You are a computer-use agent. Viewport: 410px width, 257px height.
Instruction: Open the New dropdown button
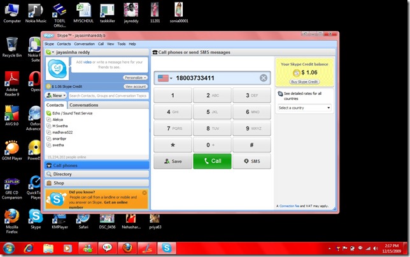point(56,95)
